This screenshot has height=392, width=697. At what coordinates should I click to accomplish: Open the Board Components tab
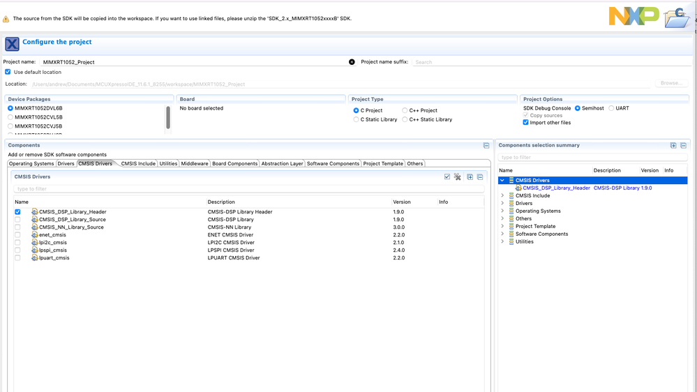[234, 163]
